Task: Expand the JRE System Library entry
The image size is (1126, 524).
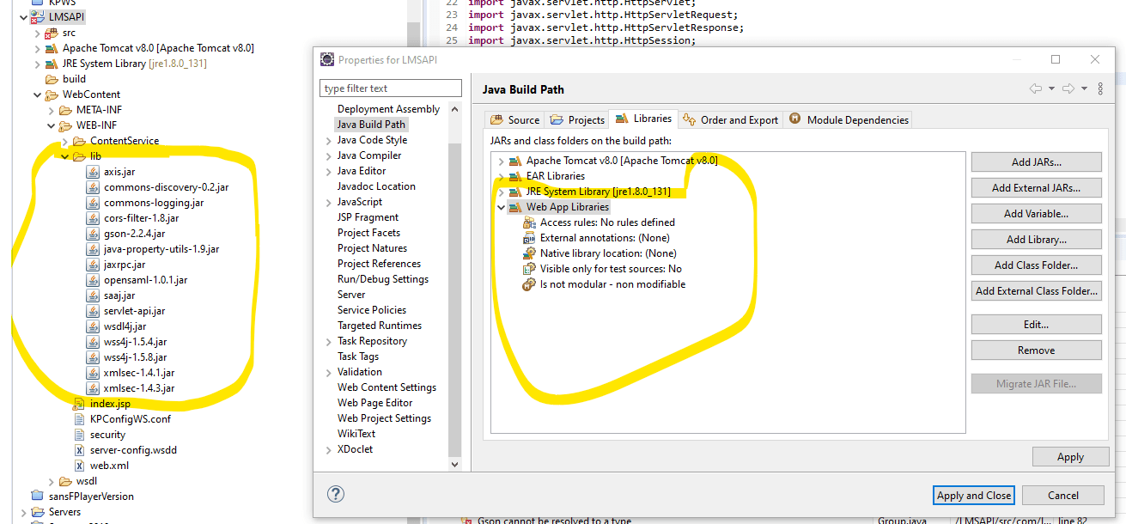Action: tap(501, 191)
